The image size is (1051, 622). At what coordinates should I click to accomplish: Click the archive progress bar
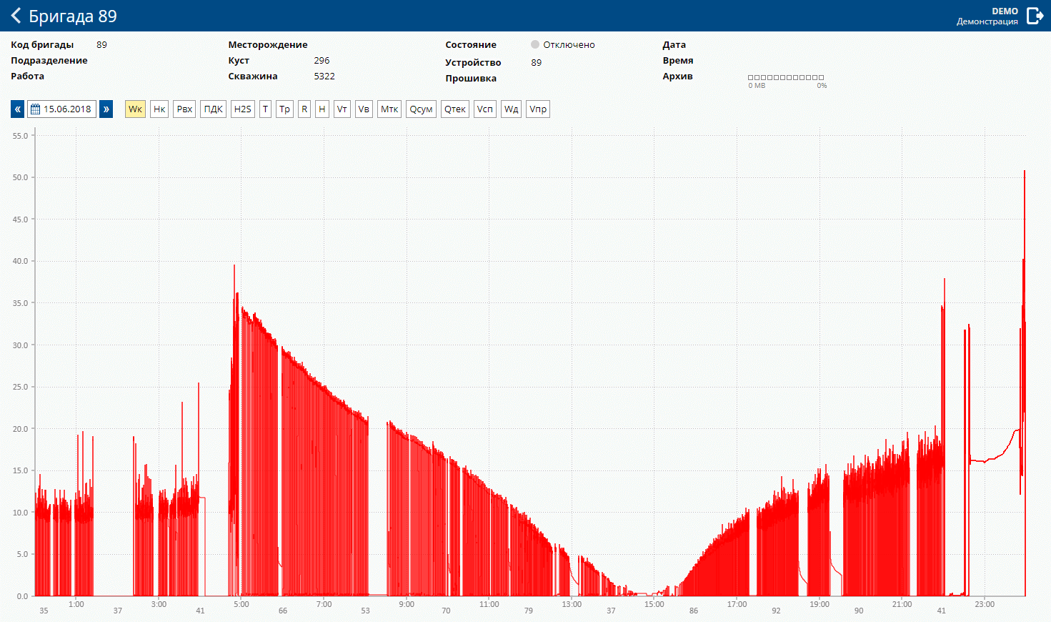coord(786,77)
